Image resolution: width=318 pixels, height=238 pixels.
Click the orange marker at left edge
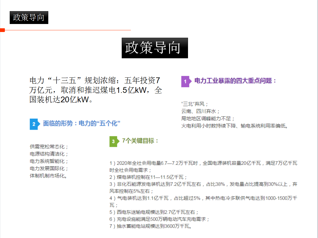(2, 30)
